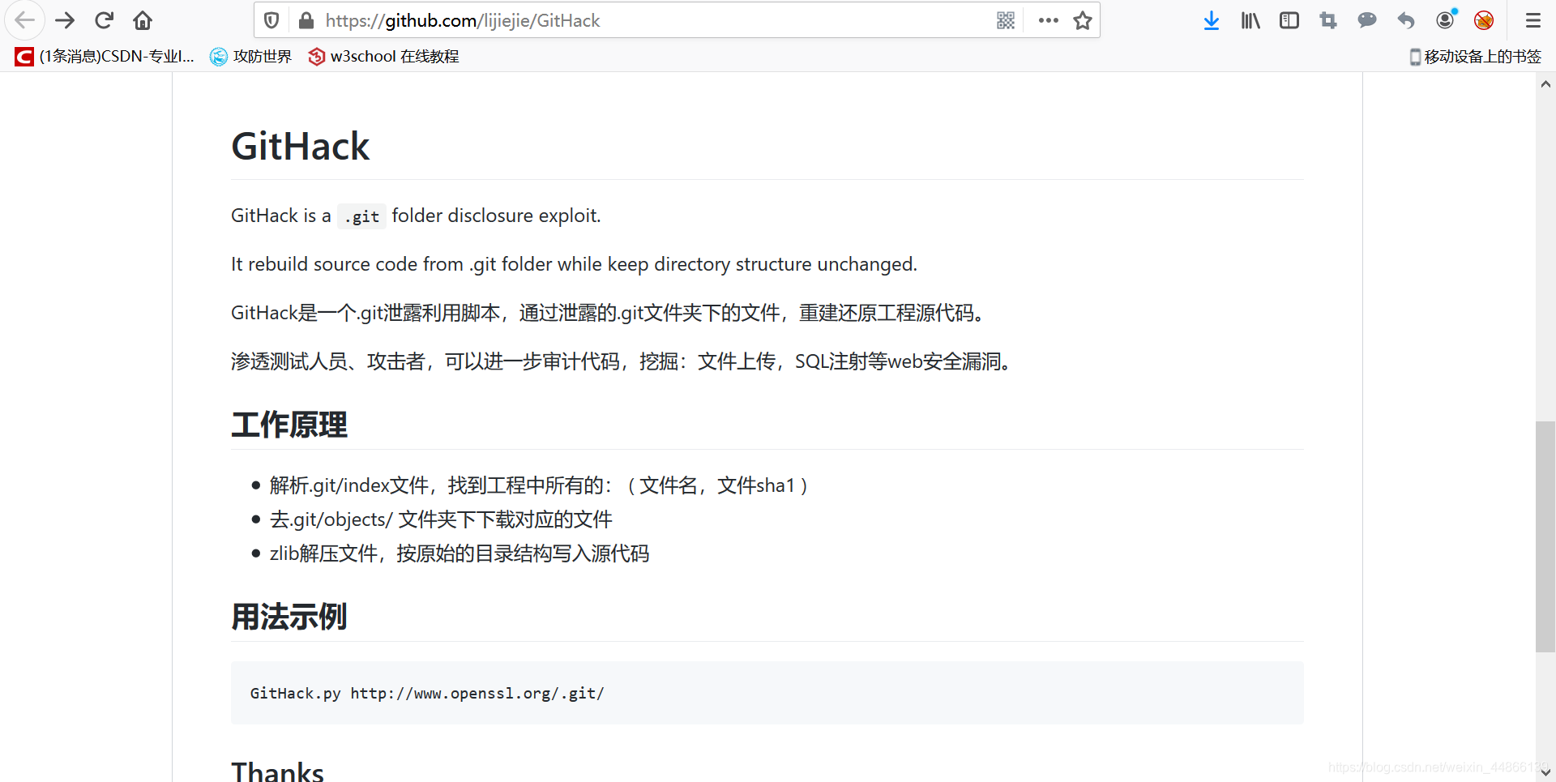Toggle the orange extension beside the menu
The width and height of the screenshot is (1556, 782).
[x=1484, y=20]
